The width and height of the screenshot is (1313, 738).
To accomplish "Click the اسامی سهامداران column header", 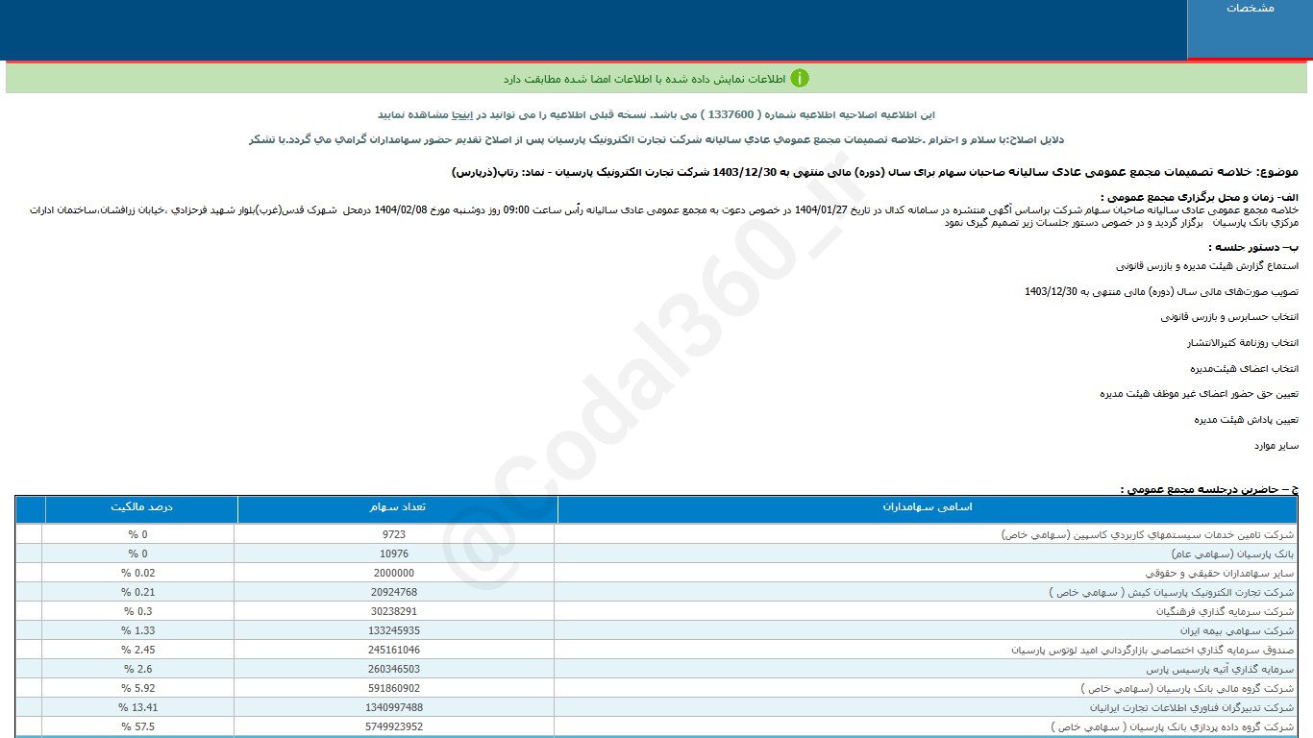I will coord(926,507).
